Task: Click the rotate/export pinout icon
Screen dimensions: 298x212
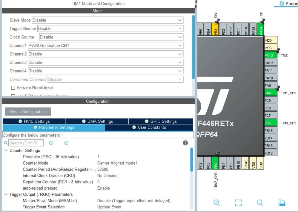Action: coord(282,202)
